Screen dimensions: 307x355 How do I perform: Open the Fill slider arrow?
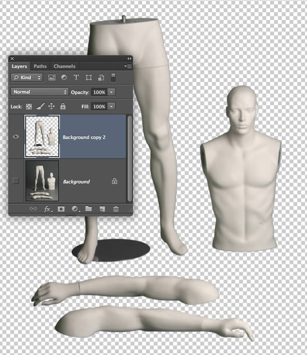112,106
